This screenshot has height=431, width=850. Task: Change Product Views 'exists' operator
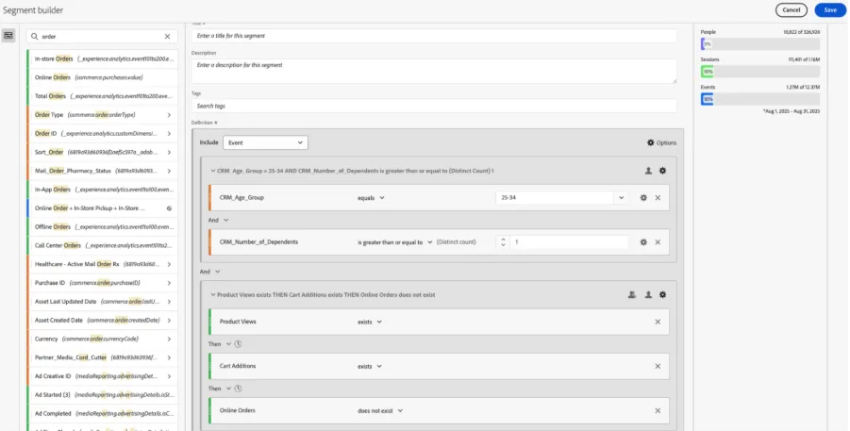370,322
